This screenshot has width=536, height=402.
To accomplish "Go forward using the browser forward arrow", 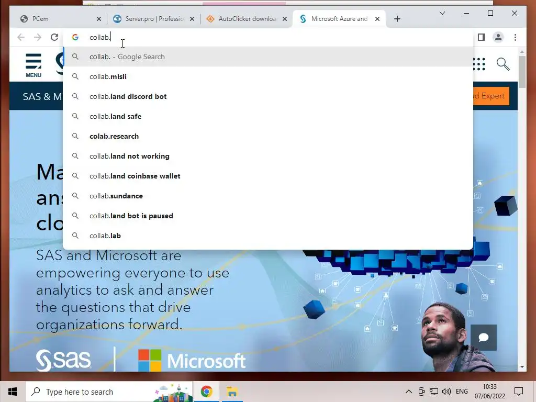I will (x=38, y=37).
